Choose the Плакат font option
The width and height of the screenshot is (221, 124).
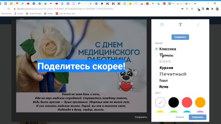163,81
